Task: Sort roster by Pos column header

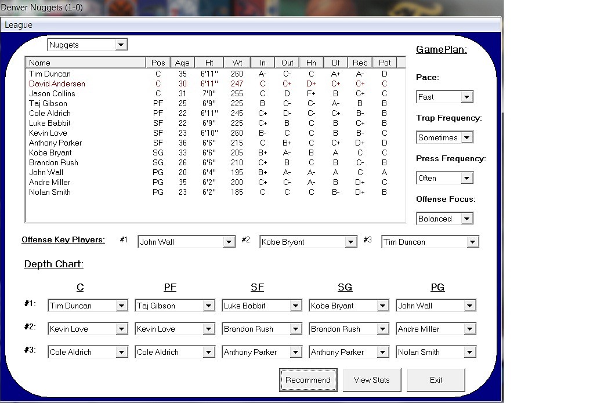Action: (x=158, y=63)
